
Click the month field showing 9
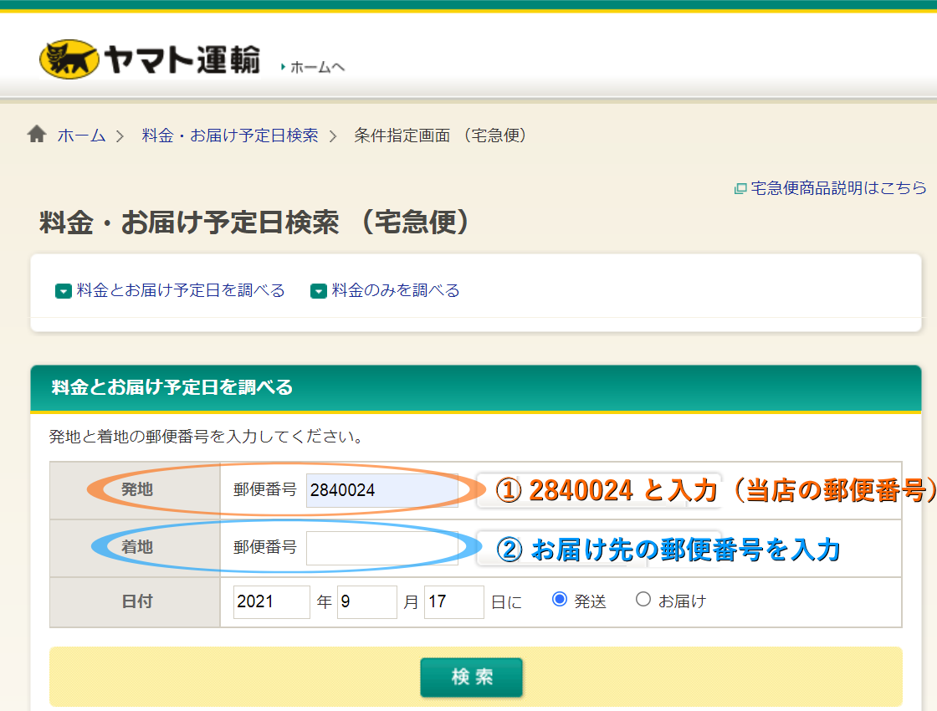(x=366, y=601)
